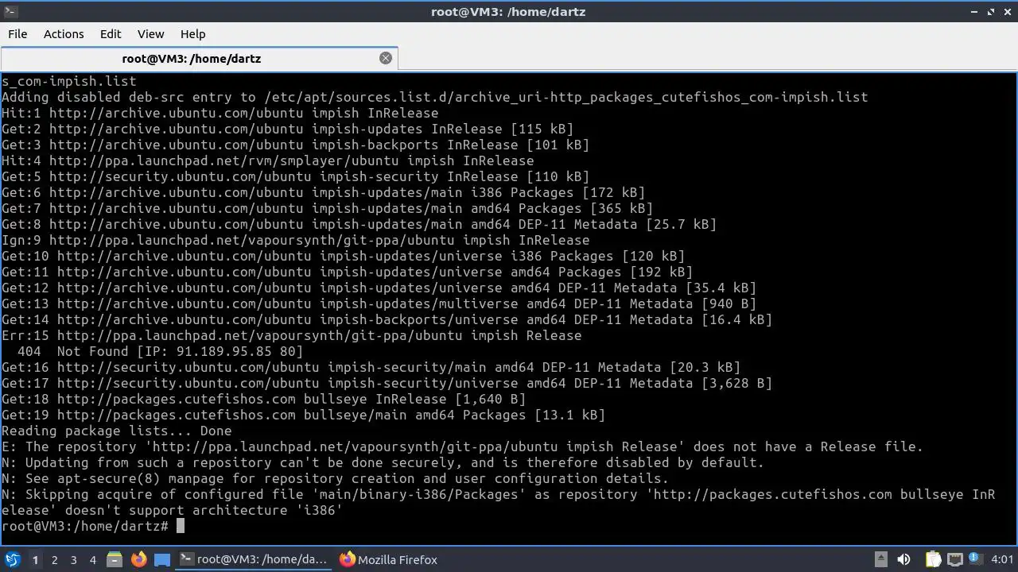The width and height of the screenshot is (1018, 572).
Task: Minimize the terminal window
Action: point(974,11)
